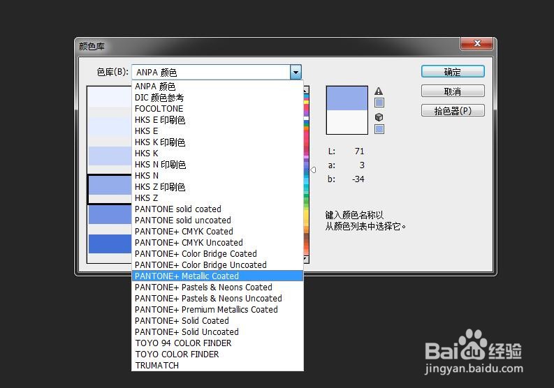Viewport: 554px width, 388px height.
Task: Click the a value 3
Action: tap(362, 165)
